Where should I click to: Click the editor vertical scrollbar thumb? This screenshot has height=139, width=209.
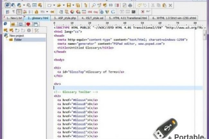[x=205, y=35]
